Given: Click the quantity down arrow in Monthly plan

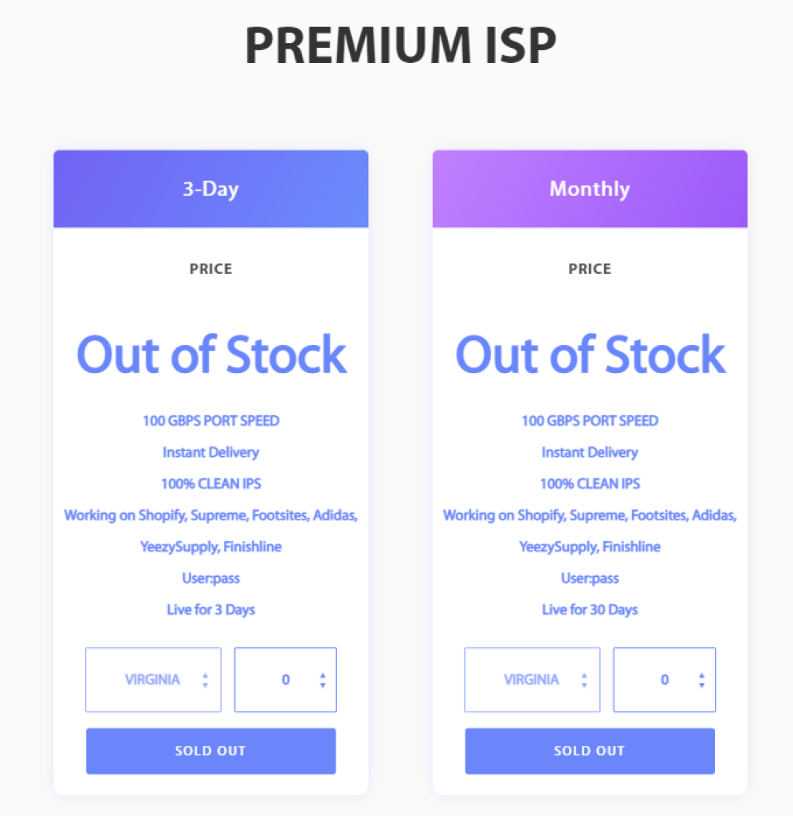Looking at the screenshot, I should [701, 685].
